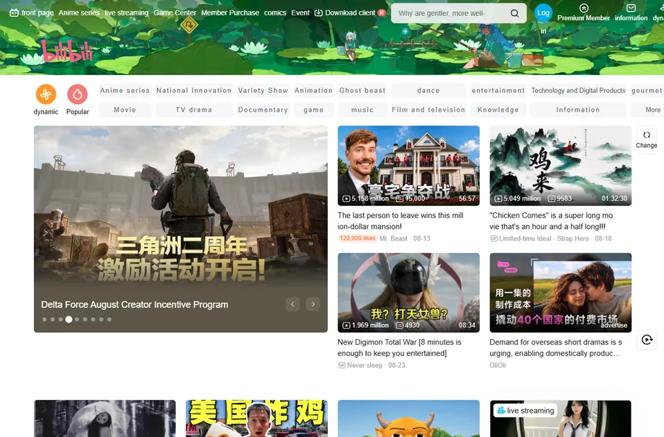Select Ghost beast category
Viewport: 664px width, 437px height.
click(x=362, y=90)
